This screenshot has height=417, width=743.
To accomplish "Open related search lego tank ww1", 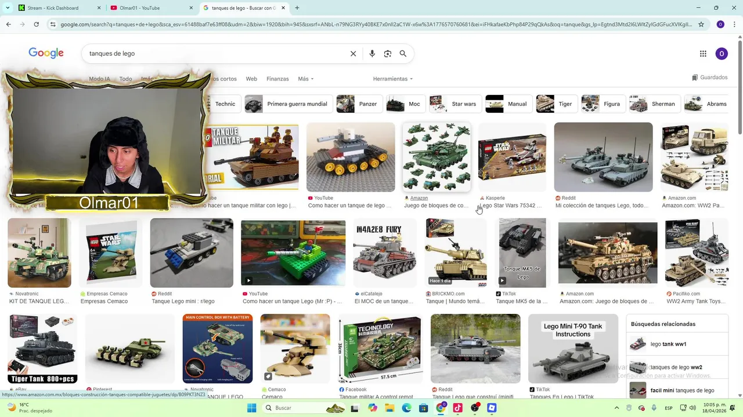I will coord(677,343).
